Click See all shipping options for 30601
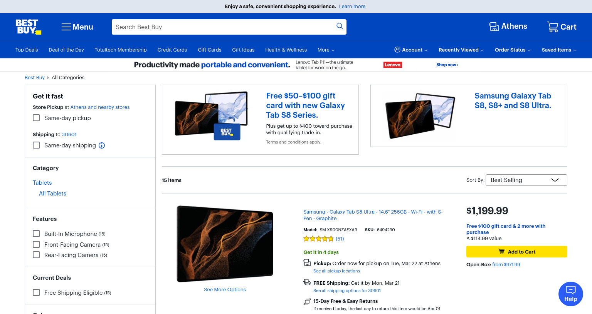Viewport: 592px width, 314px height. (x=347, y=291)
